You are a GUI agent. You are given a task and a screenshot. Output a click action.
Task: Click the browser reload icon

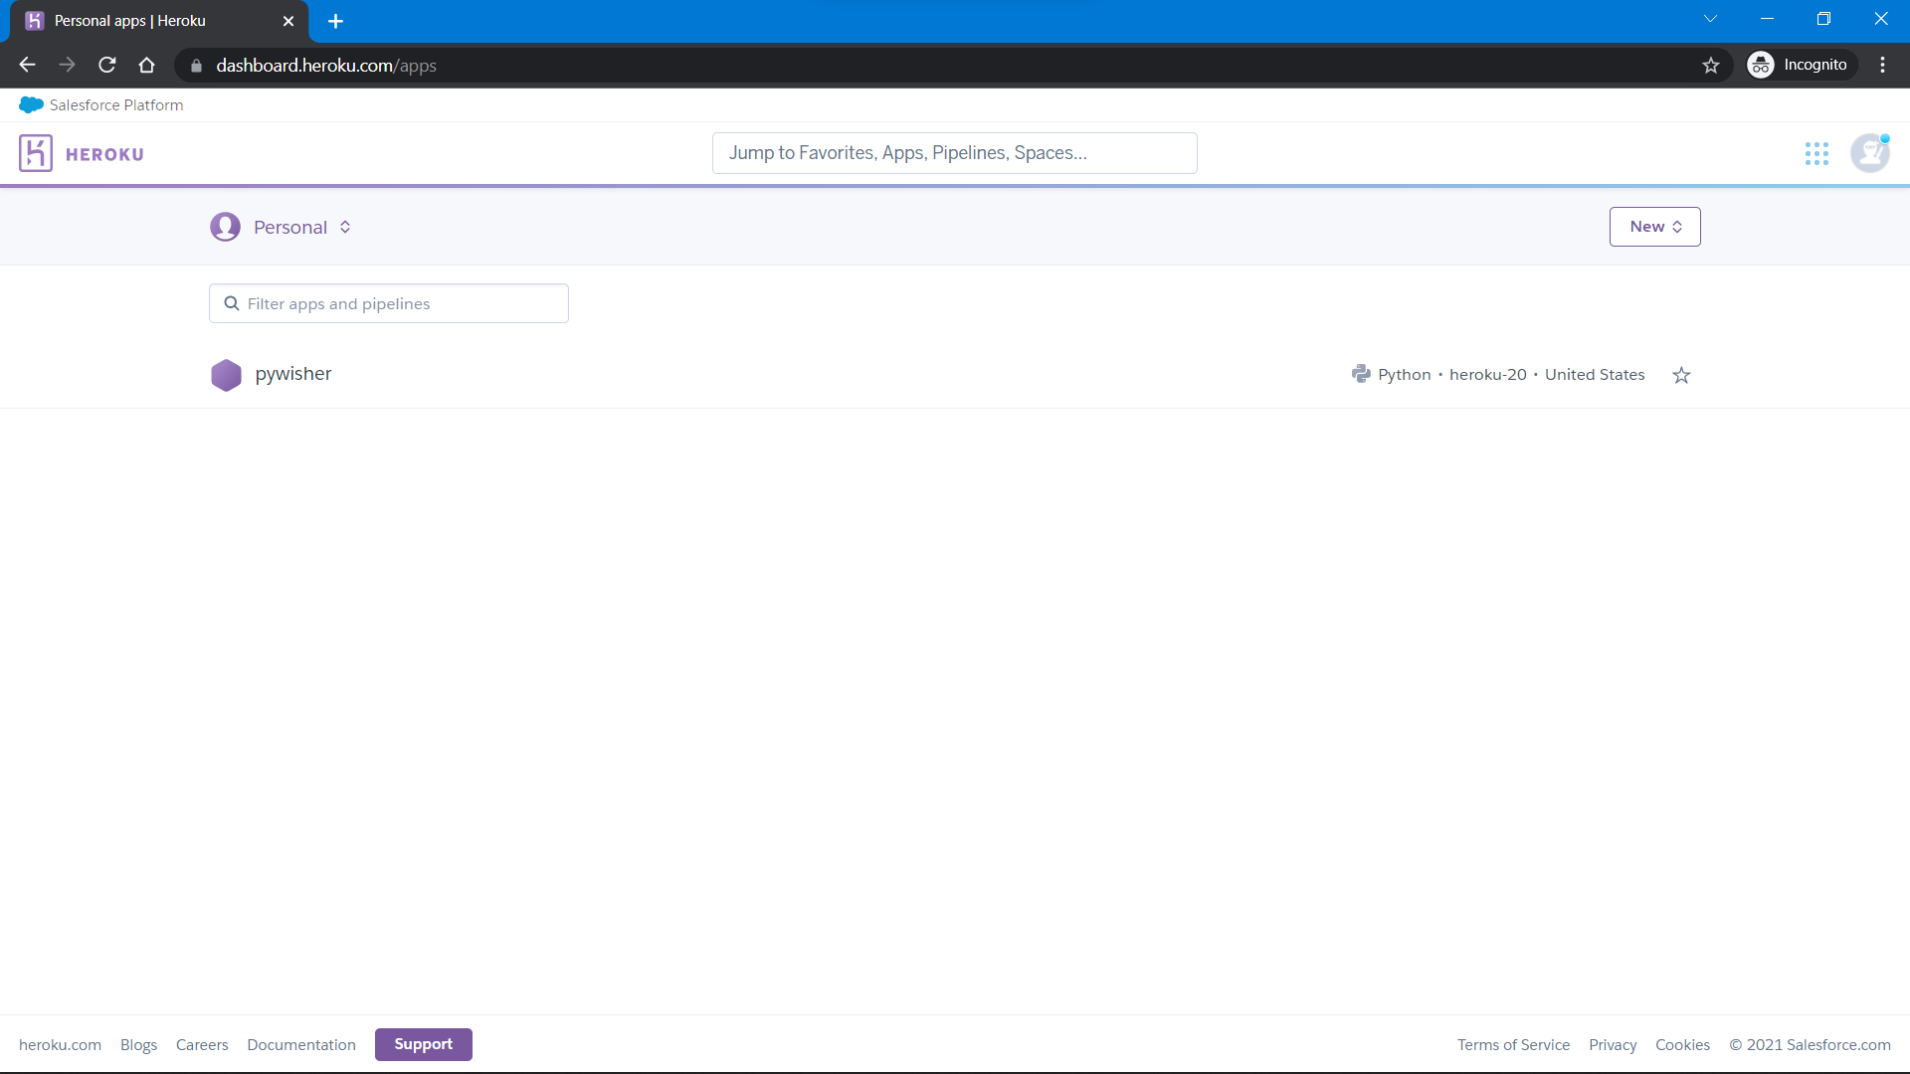(107, 66)
